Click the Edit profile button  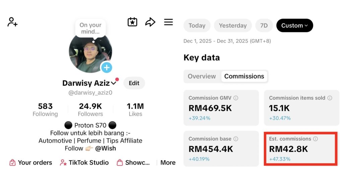click(x=134, y=83)
